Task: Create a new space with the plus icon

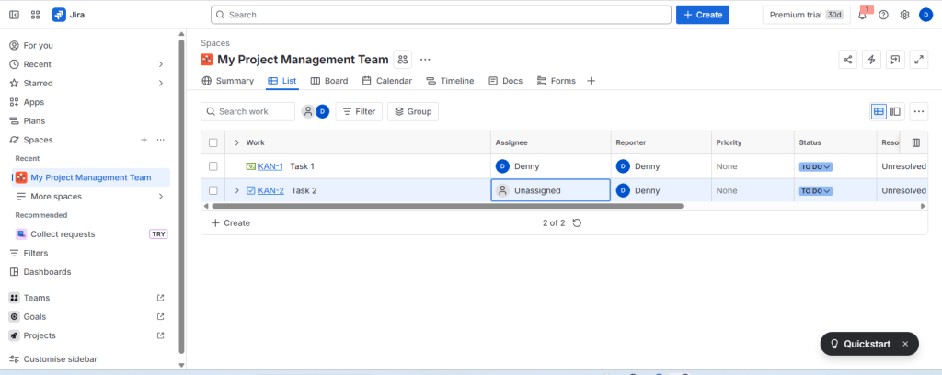Action: coord(144,140)
